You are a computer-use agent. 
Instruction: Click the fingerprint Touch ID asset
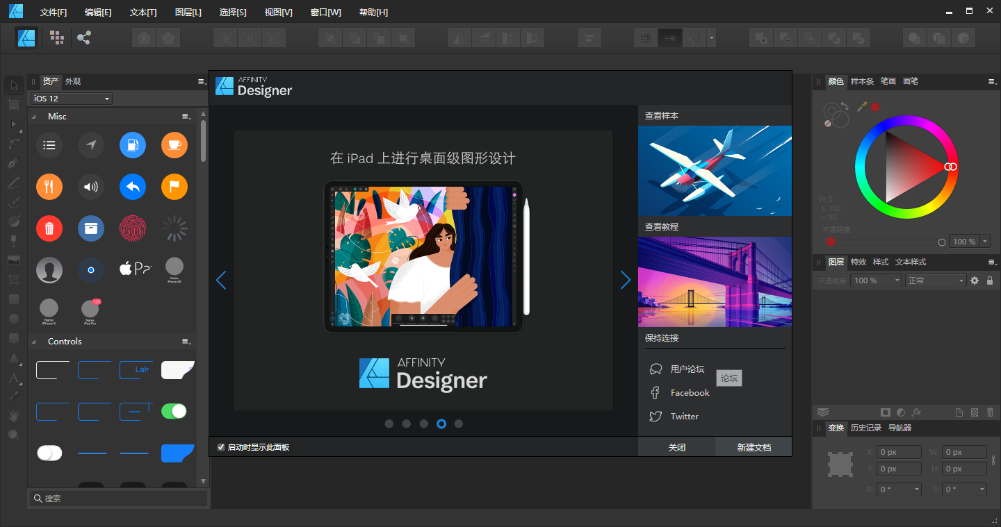tap(133, 228)
